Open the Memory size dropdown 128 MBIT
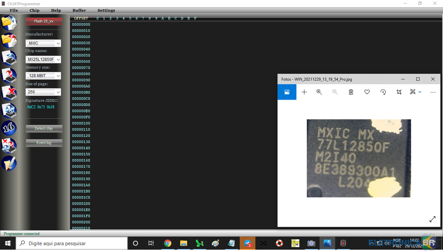 [43, 76]
